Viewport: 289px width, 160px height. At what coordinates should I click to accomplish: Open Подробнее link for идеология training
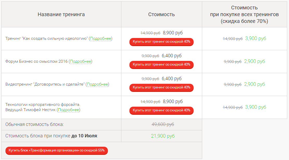tap(101, 39)
